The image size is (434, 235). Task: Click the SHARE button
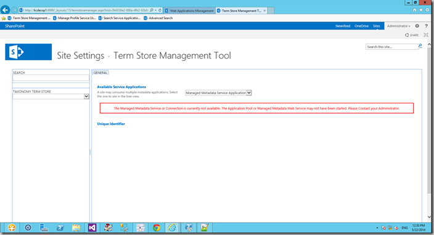pyautogui.click(x=412, y=35)
